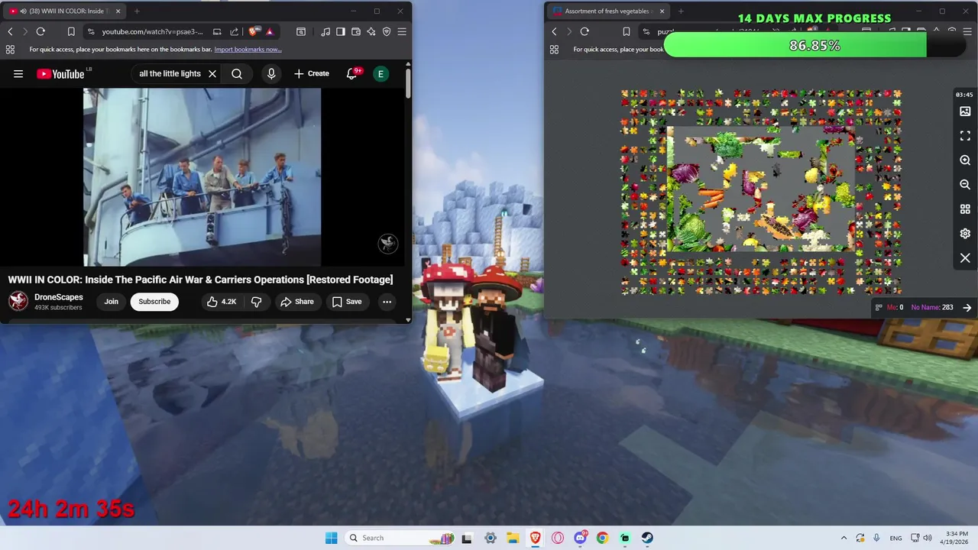The width and height of the screenshot is (978, 550).
Task: Open the DroneScapes channel name
Action: tap(59, 297)
